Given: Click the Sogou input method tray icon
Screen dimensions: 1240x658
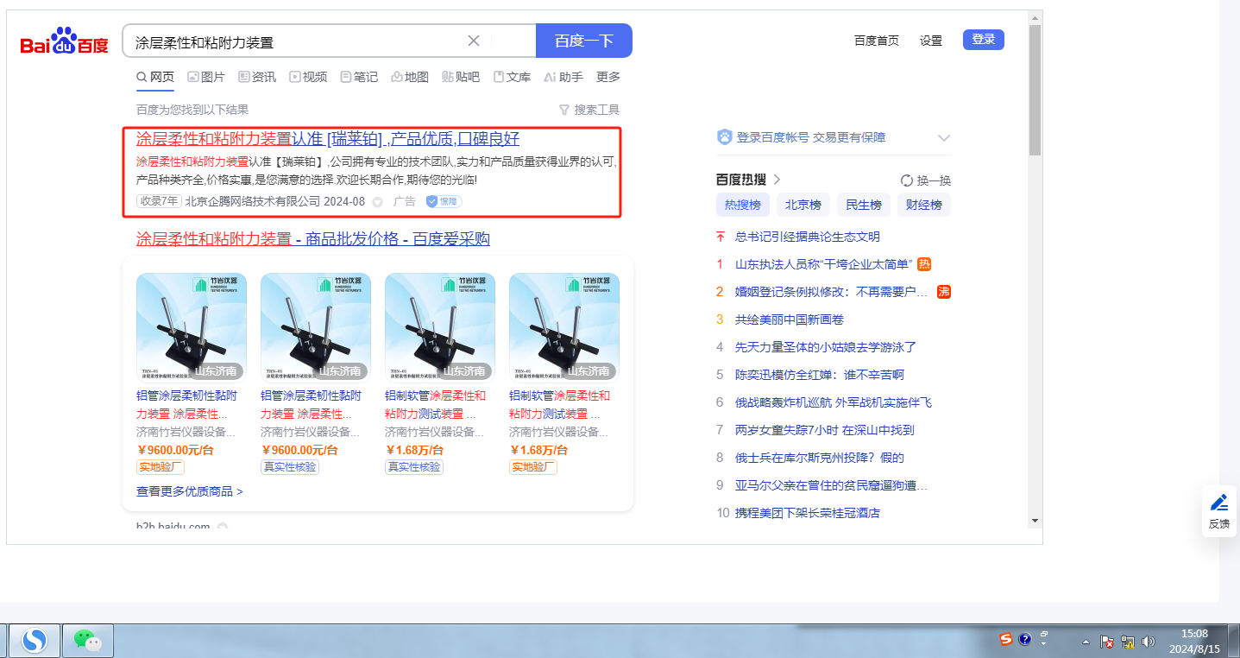Looking at the screenshot, I should click(1006, 640).
